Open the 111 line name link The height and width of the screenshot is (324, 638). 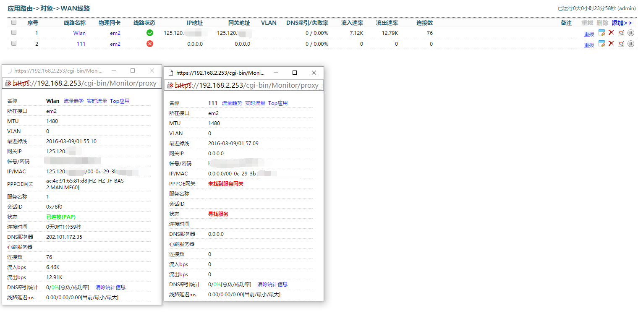(81, 44)
